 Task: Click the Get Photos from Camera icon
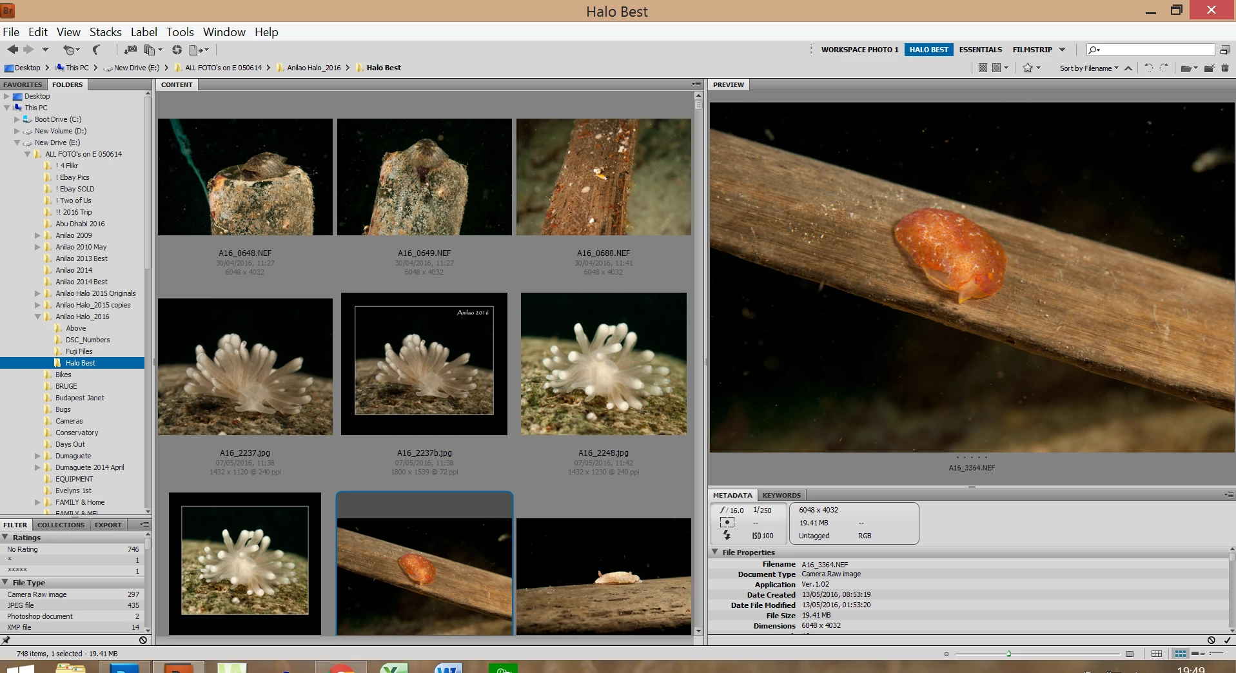(x=130, y=50)
